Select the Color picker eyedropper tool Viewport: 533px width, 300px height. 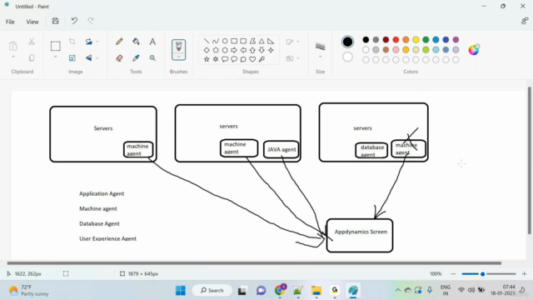pos(136,58)
